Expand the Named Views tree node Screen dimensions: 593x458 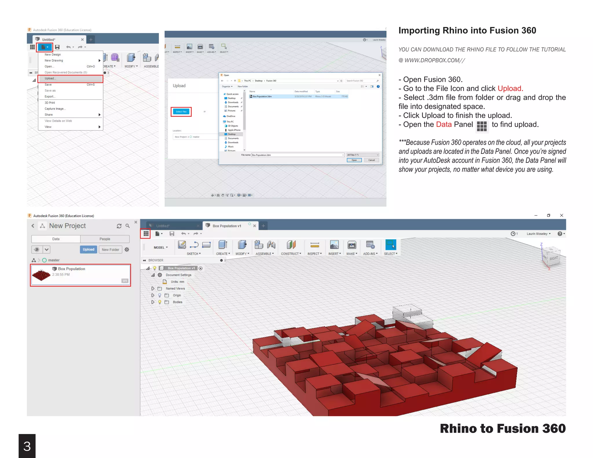point(153,288)
